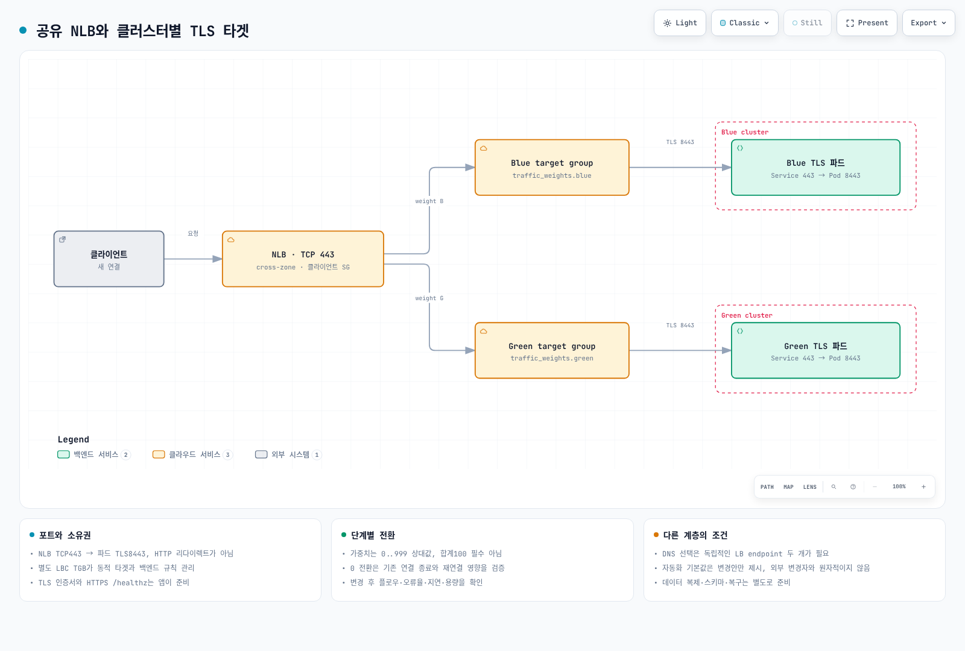Select the Green TLS 파드 node

[815, 351]
